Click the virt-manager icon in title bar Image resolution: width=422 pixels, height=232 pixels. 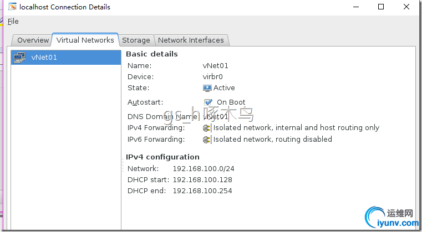12,7
